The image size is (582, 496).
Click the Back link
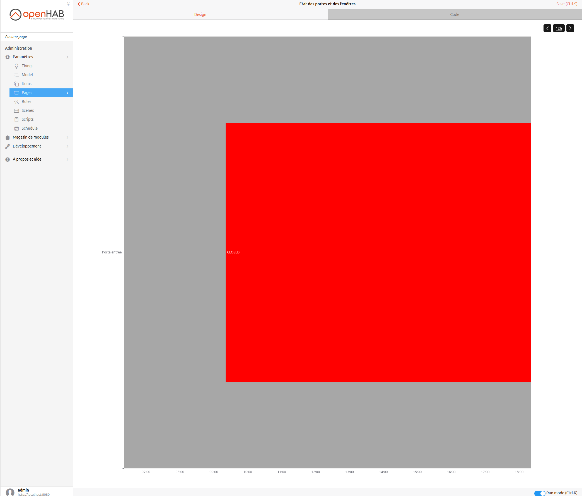83,4
